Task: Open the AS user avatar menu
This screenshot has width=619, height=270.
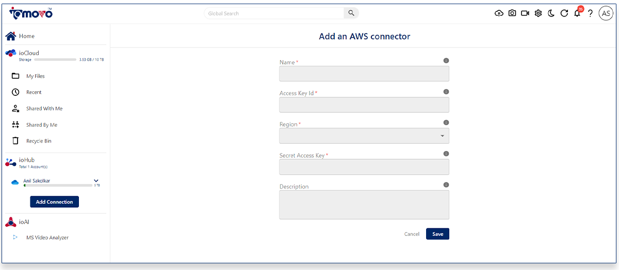Action: pos(606,13)
